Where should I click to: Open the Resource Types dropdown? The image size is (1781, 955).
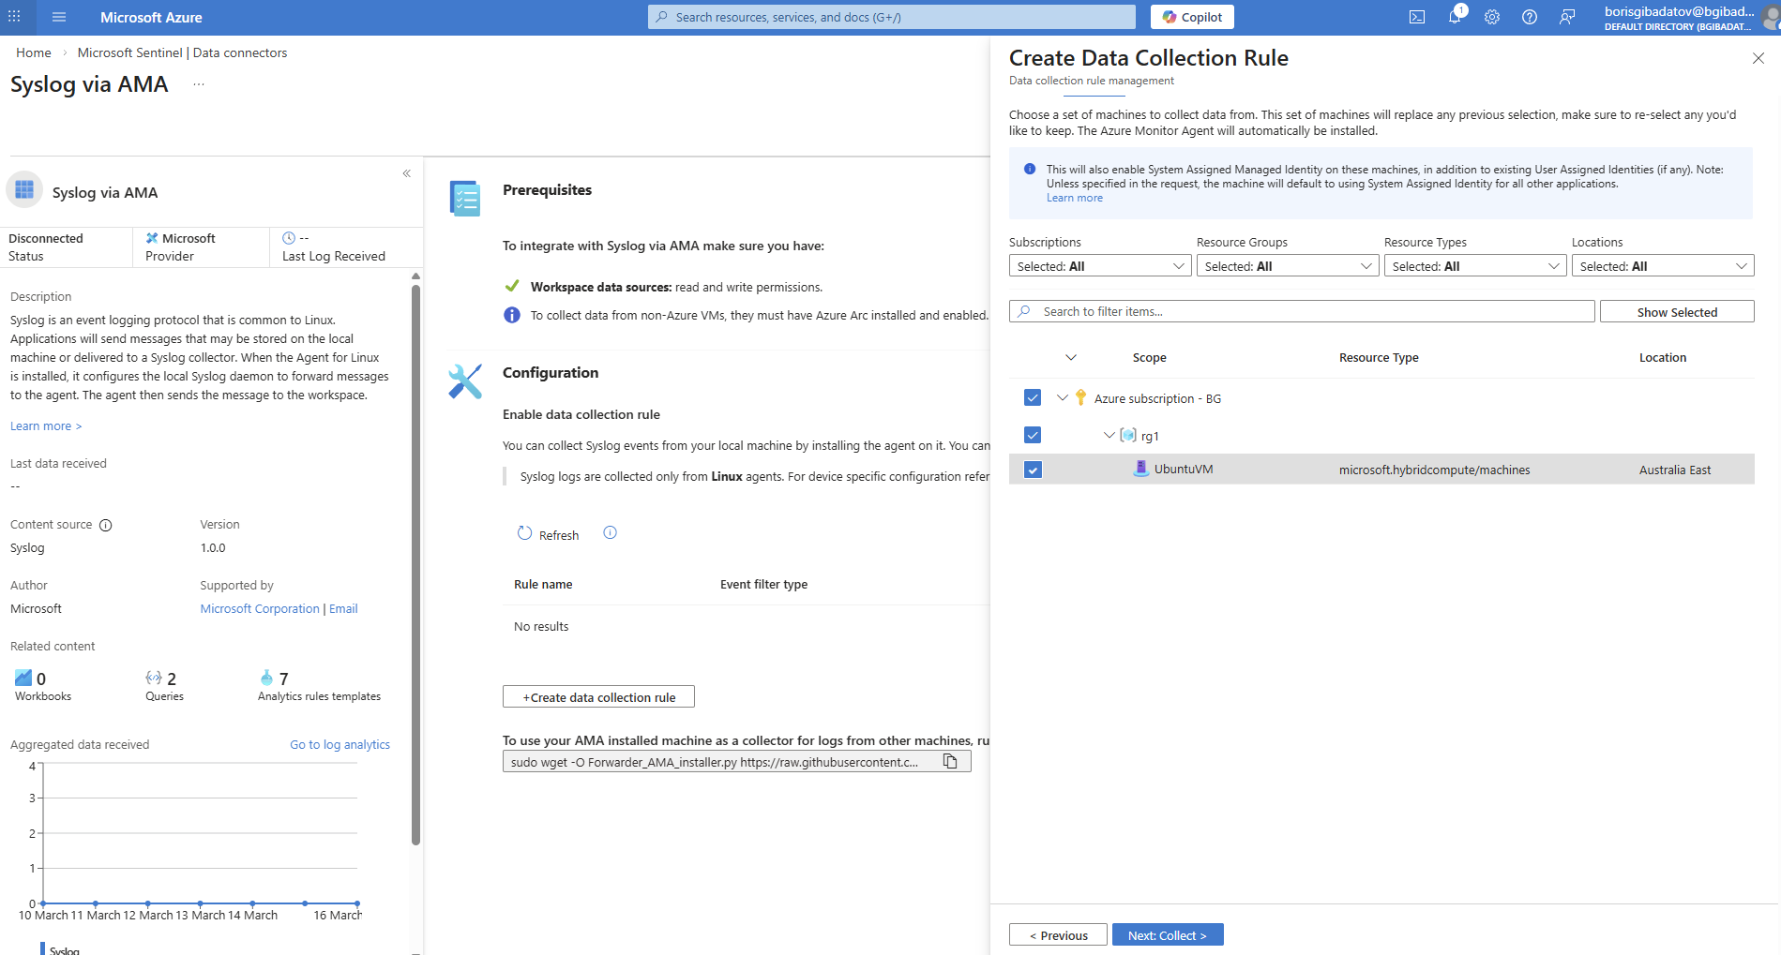[x=1474, y=266]
